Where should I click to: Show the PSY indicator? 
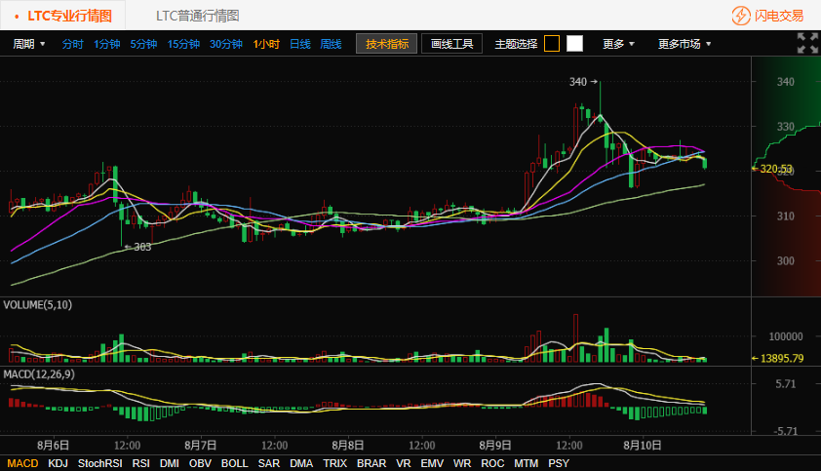coord(559,463)
